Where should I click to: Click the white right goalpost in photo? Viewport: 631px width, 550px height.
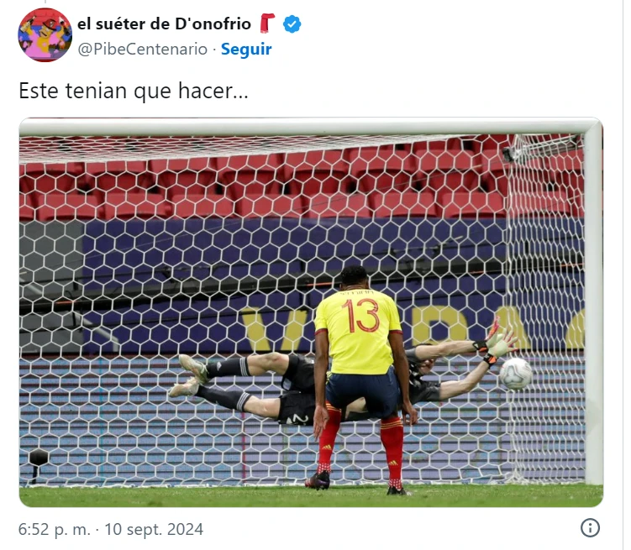coord(593,306)
